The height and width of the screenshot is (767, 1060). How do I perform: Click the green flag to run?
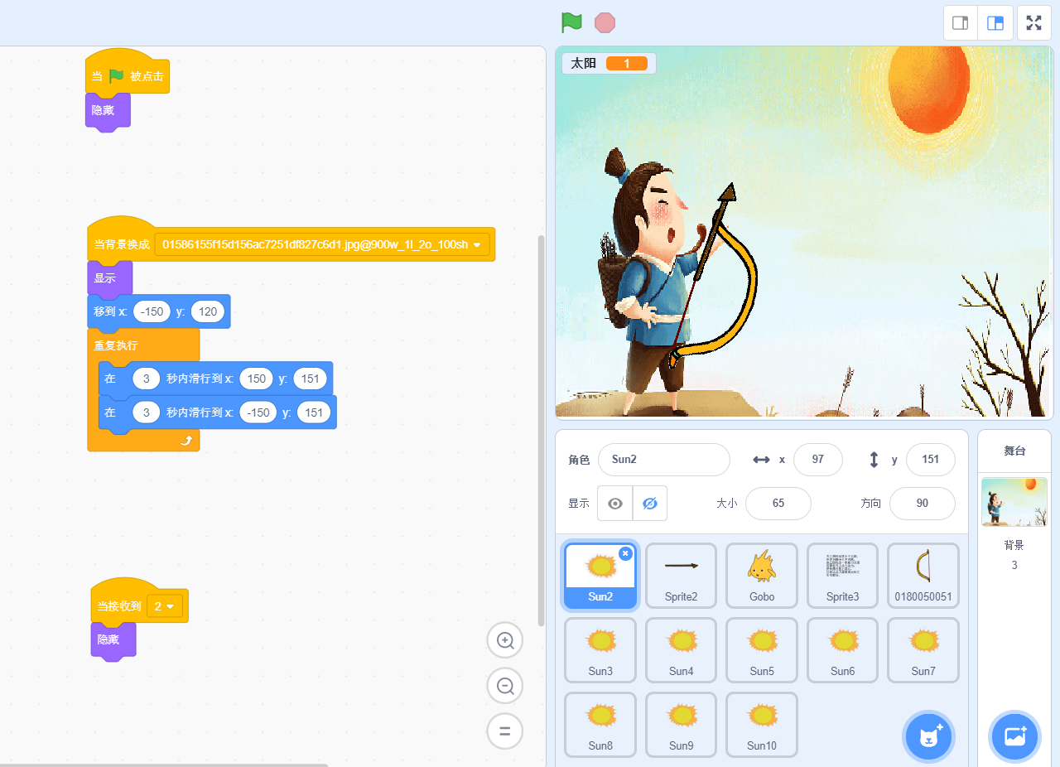coord(571,22)
